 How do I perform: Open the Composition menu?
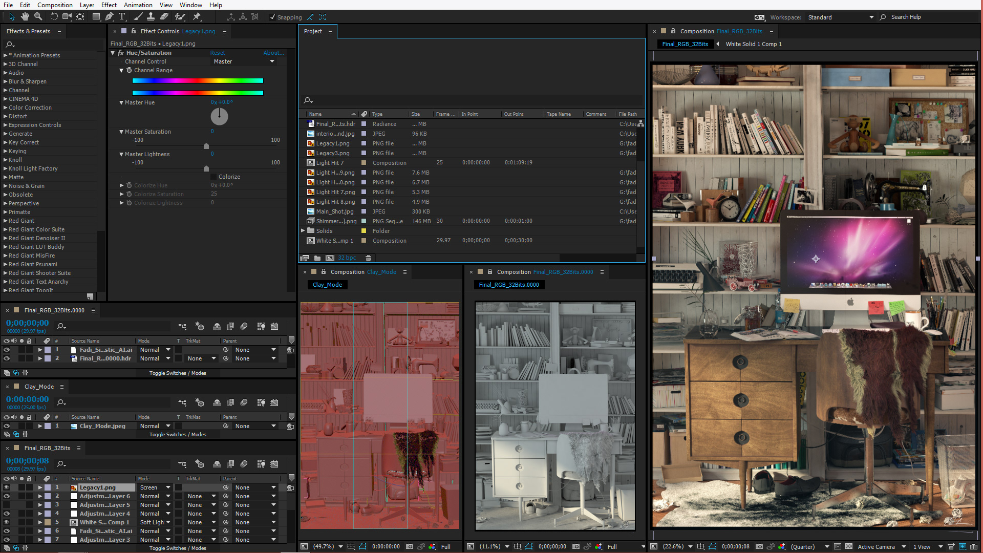click(x=55, y=5)
